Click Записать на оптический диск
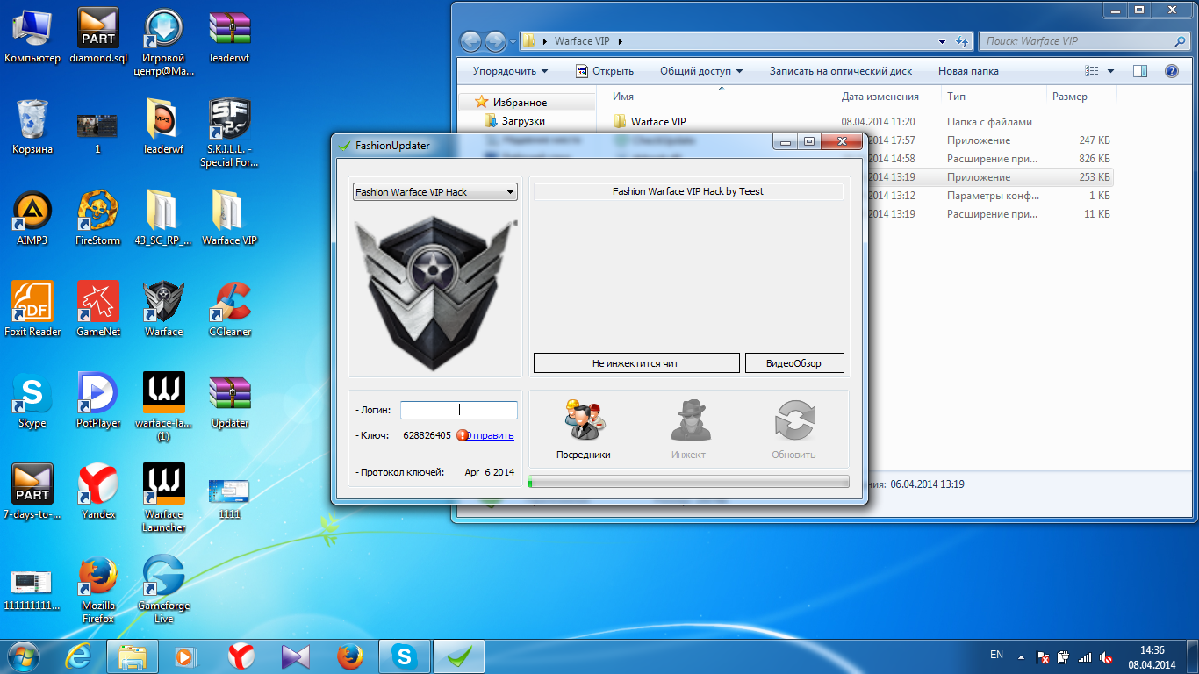 (841, 71)
